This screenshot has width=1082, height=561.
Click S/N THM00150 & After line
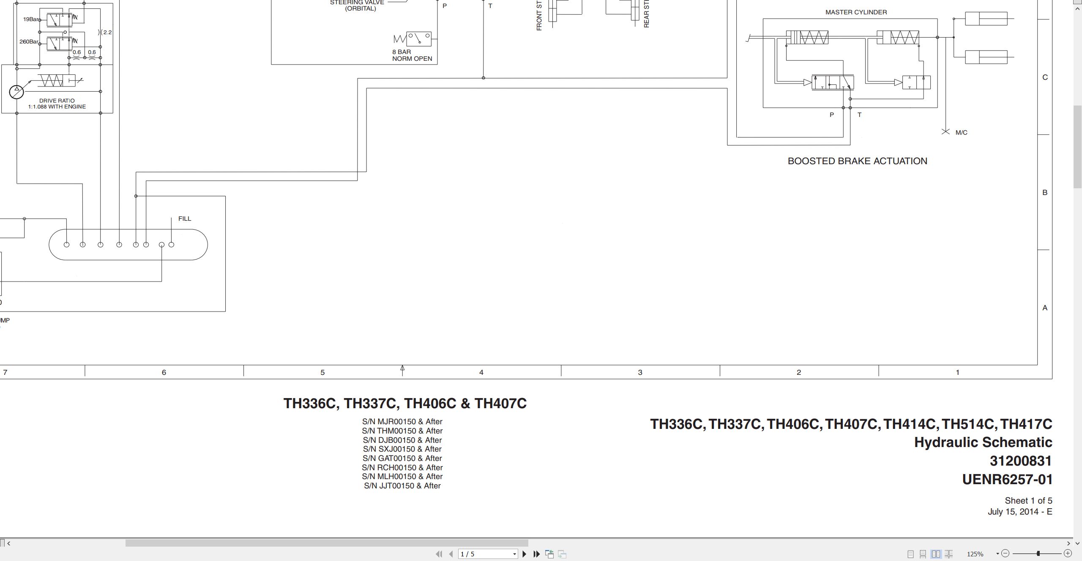[x=402, y=431]
